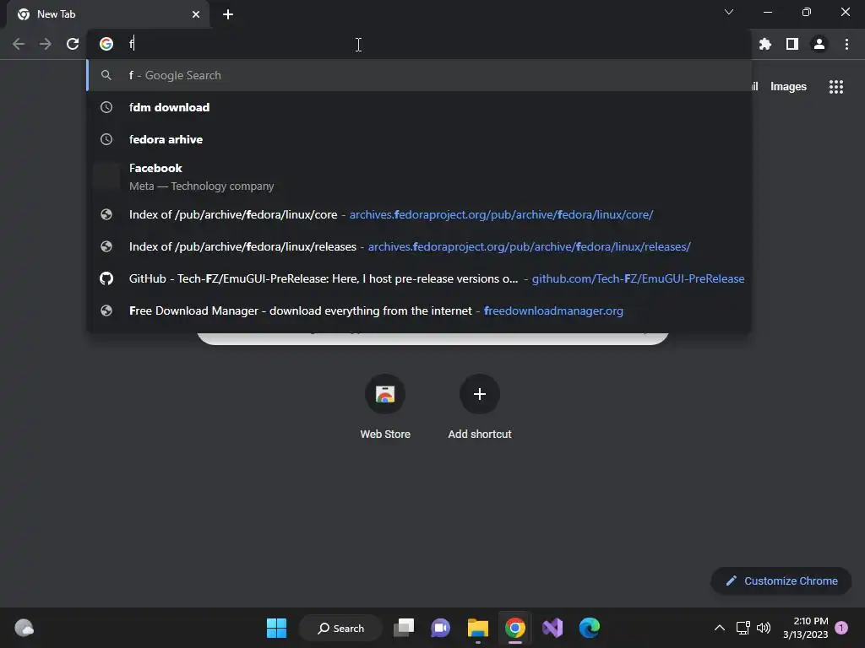This screenshot has width=865, height=648.
Task: Click the Images link
Action: coord(788,87)
